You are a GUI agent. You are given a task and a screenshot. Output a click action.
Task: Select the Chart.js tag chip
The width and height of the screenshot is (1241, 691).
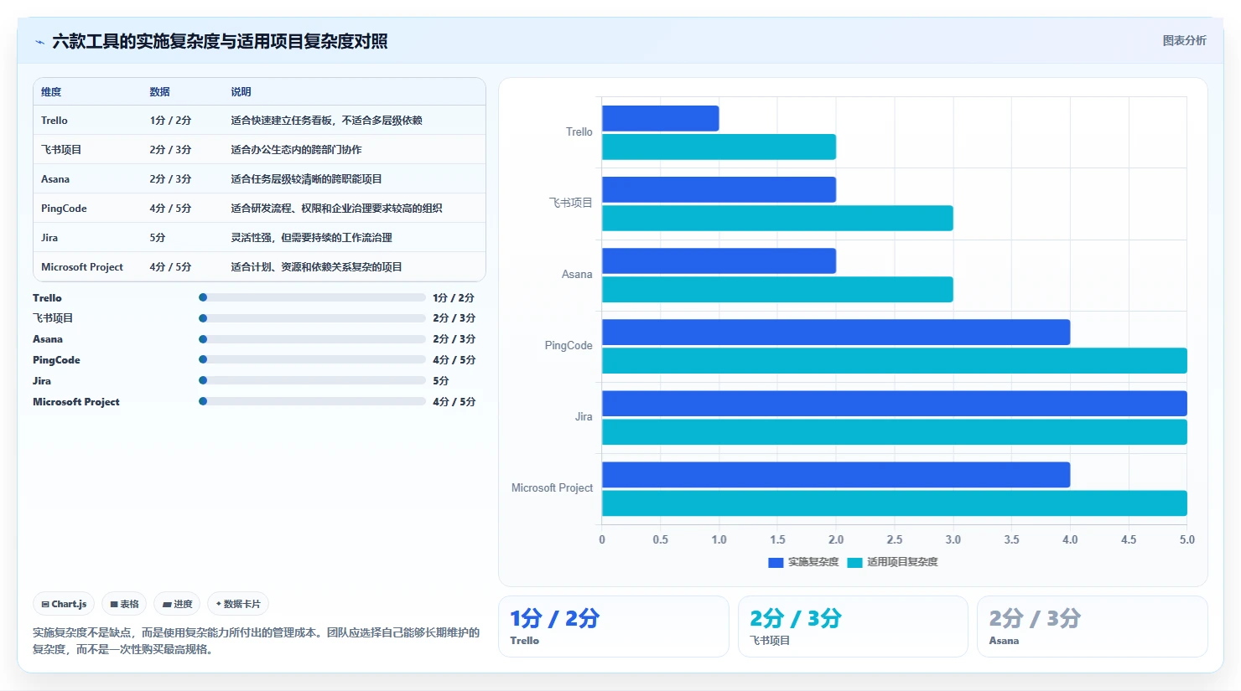pyautogui.click(x=64, y=604)
